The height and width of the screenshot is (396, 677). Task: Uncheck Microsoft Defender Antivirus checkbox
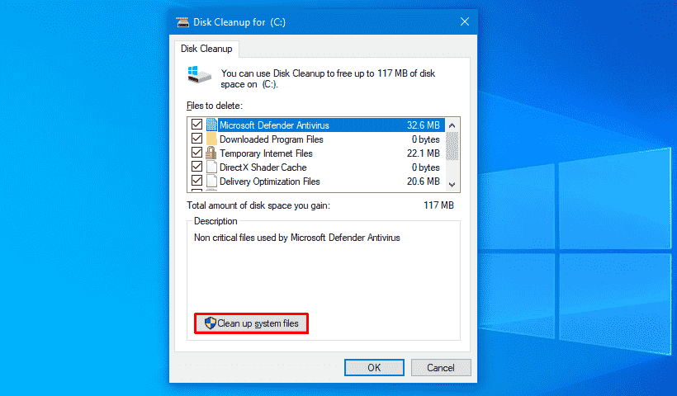pyautogui.click(x=196, y=125)
